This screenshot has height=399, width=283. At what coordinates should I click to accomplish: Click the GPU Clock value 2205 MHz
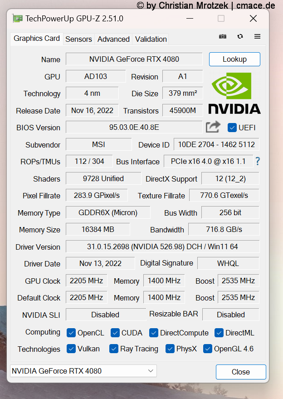point(87,281)
